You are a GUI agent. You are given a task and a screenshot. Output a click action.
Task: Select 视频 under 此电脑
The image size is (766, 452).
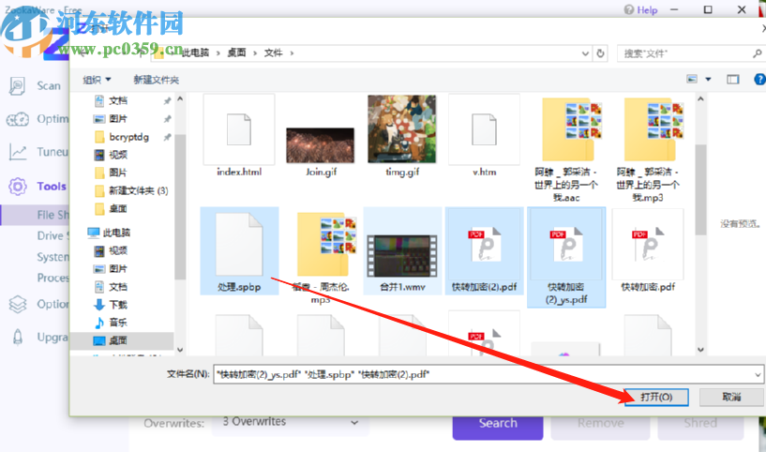(x=118, y=250)
